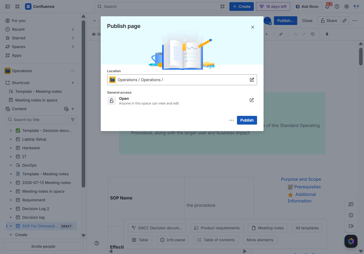
Task: Open All templates
Action: (x=307, y=228)
